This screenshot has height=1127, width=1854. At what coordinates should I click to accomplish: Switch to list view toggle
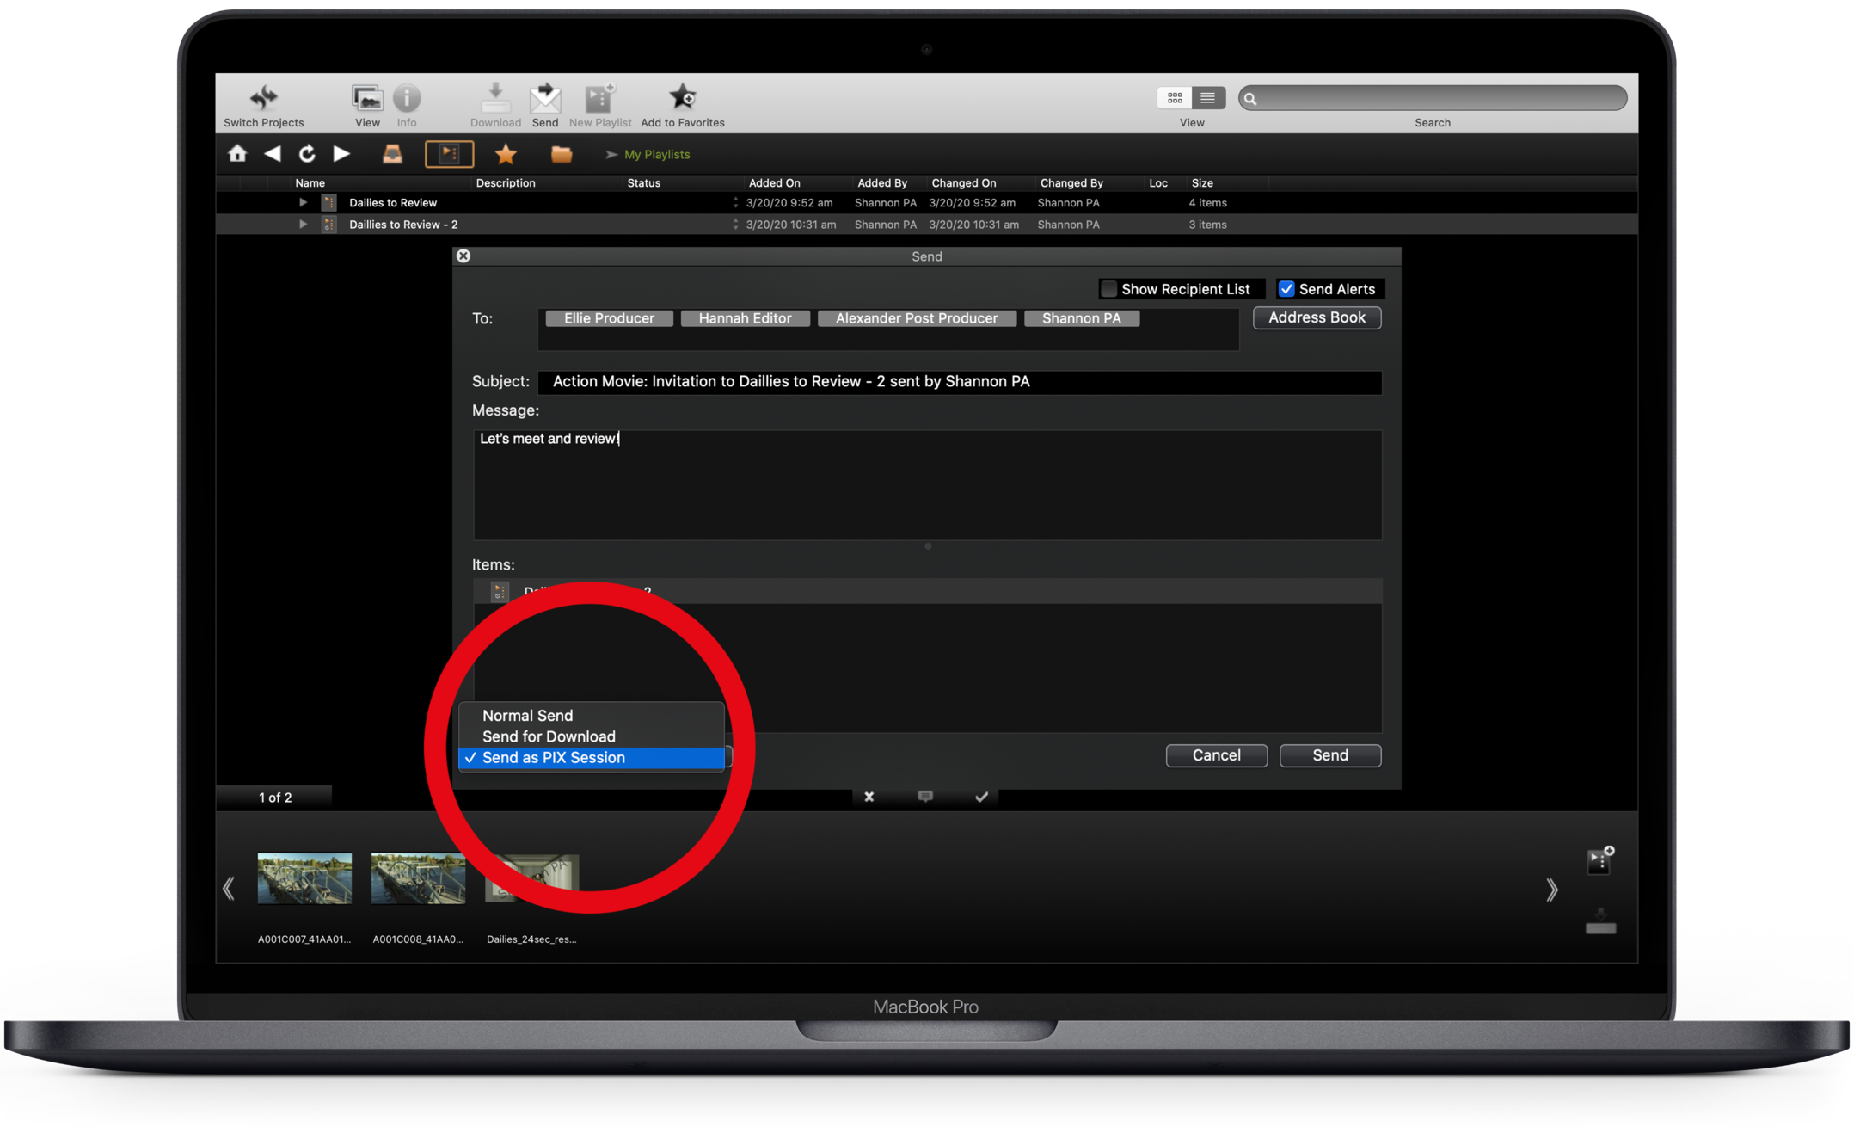point(1207,98)
